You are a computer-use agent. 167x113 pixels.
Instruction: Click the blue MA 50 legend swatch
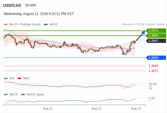click(46, 25)
